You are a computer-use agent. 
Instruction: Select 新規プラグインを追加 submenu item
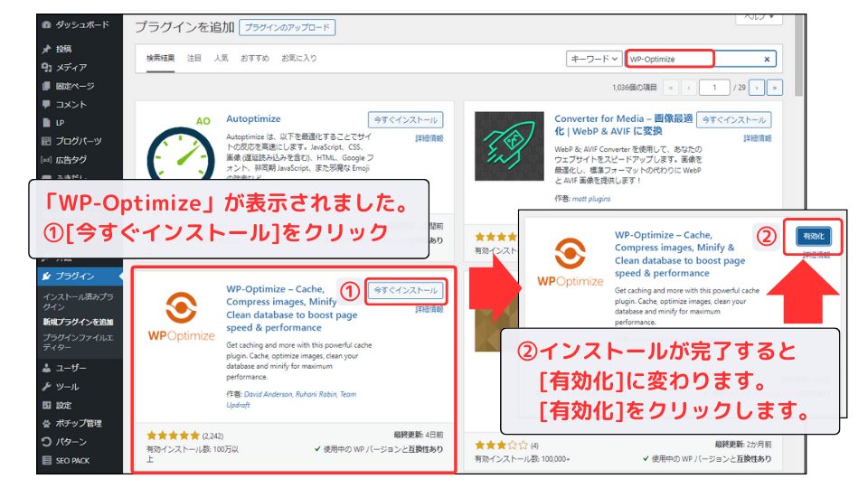pyautogui.click(x=78, y=322)
